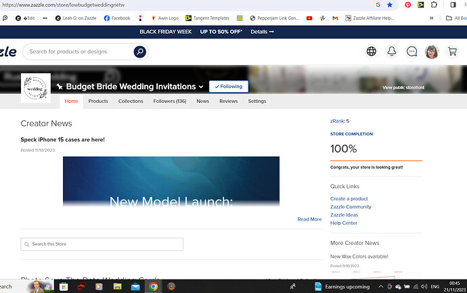Click New Model Launch banner image
The height and width of the screenshot is (293, 467).
click(x=171, y=181)
